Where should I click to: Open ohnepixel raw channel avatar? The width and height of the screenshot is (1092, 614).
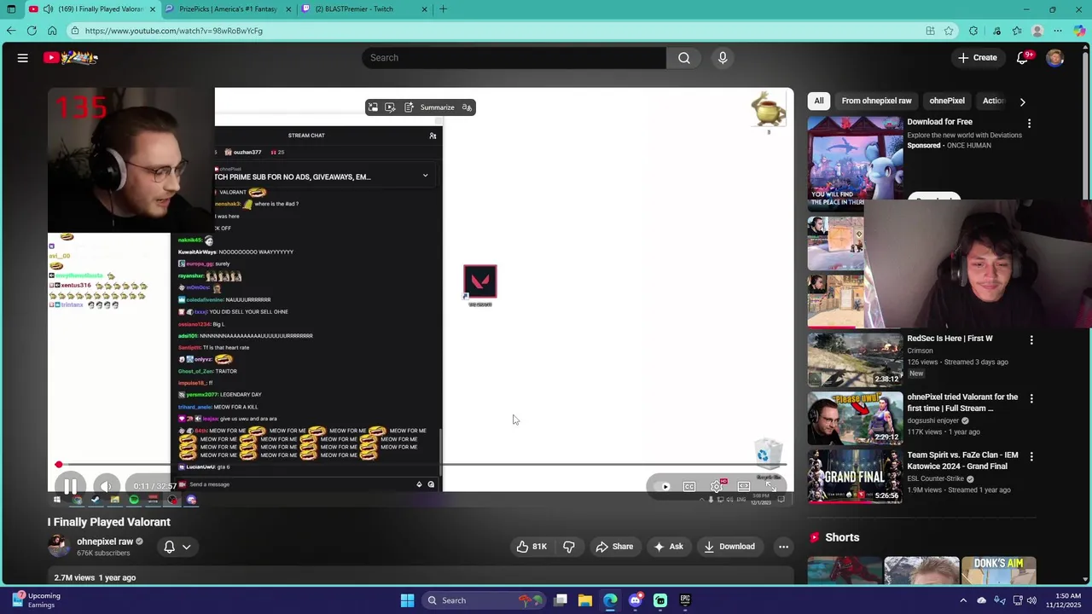(58, 547)
